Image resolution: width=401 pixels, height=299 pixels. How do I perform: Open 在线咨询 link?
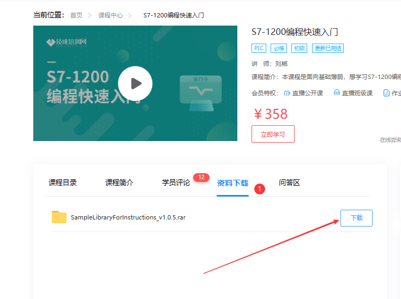(x=390, y=140)
